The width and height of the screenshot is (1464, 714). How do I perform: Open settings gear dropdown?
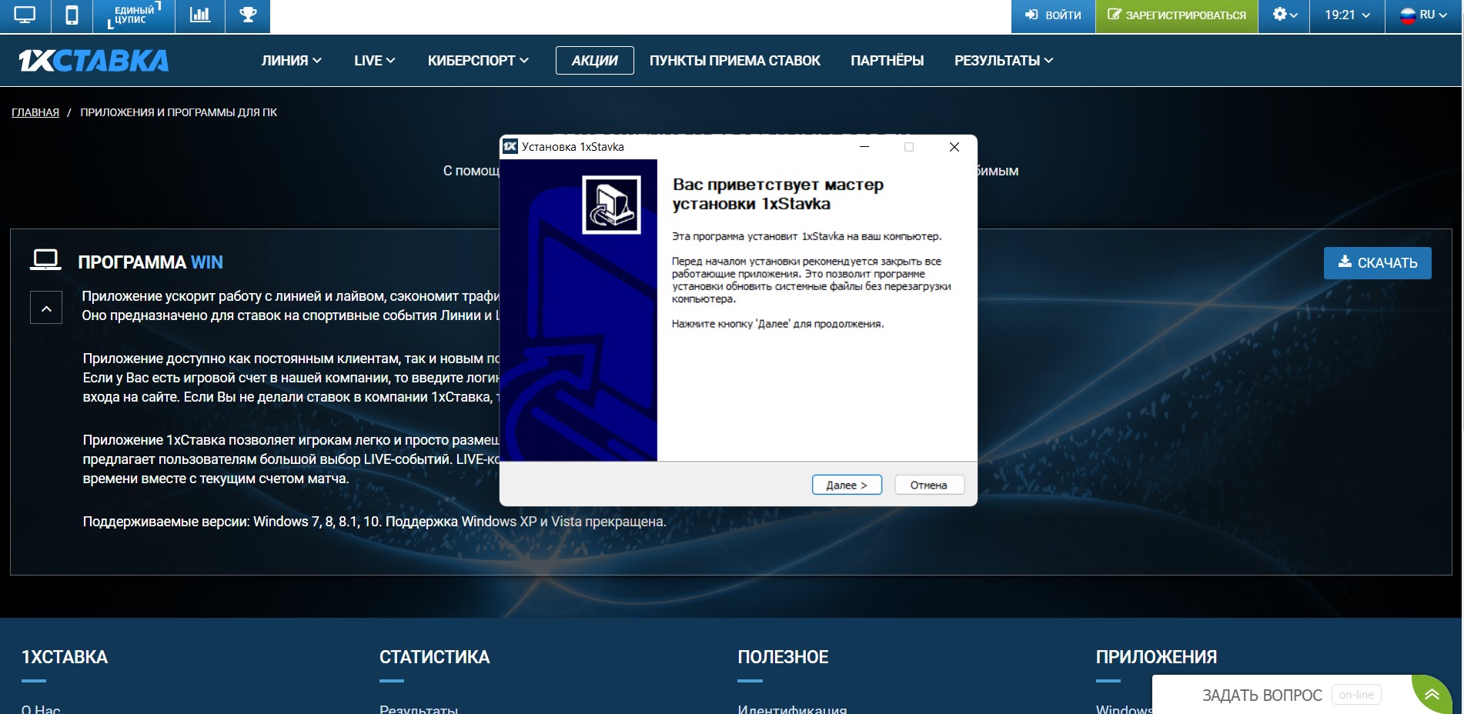[x=1284, y=15]
